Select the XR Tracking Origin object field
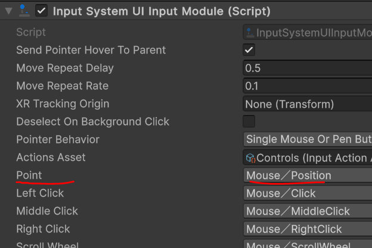372x248 pixels. [x=308, y=104]
